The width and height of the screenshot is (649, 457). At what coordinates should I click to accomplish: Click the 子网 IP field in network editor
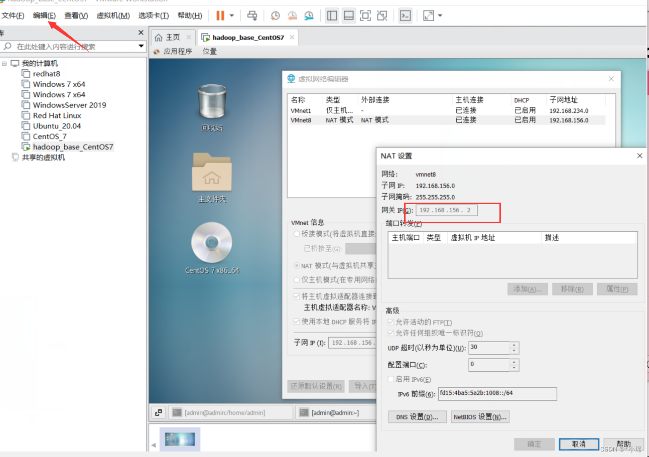point(352,343)
